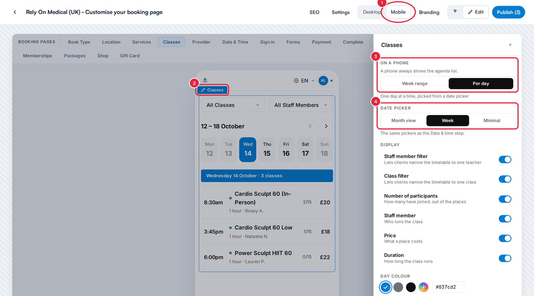Screen dimensions: 534x296
Task: Open the Gift Card page tab
Action: 130,55
